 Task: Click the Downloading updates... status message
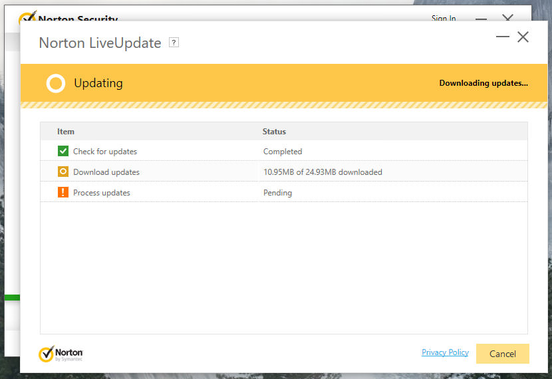483,83
